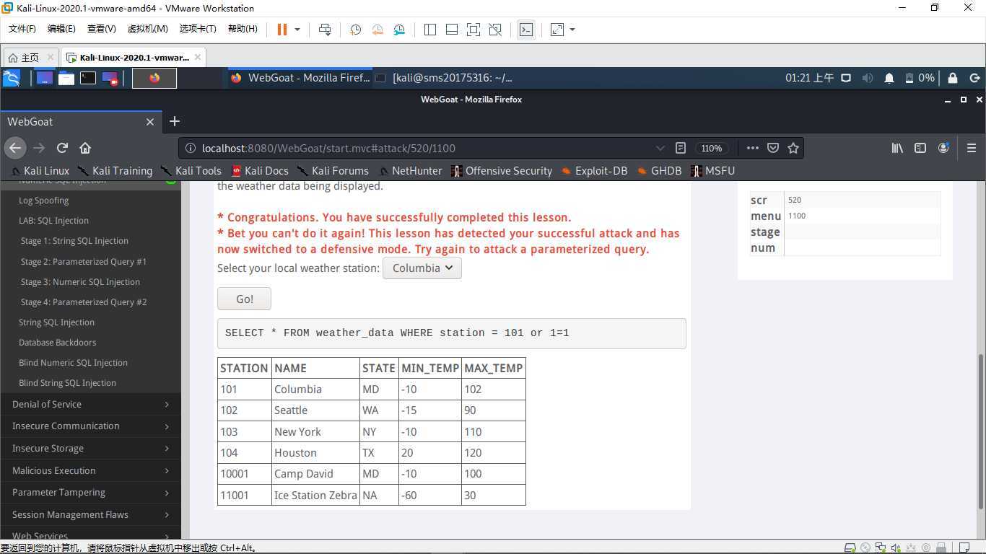Screen dimensions: 986x554
Task: Expand the Parameter Tampering category
Action: [x=90, y=493]
